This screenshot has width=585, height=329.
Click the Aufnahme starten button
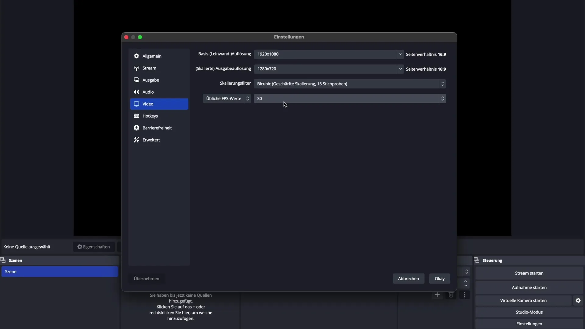point(529,287)
